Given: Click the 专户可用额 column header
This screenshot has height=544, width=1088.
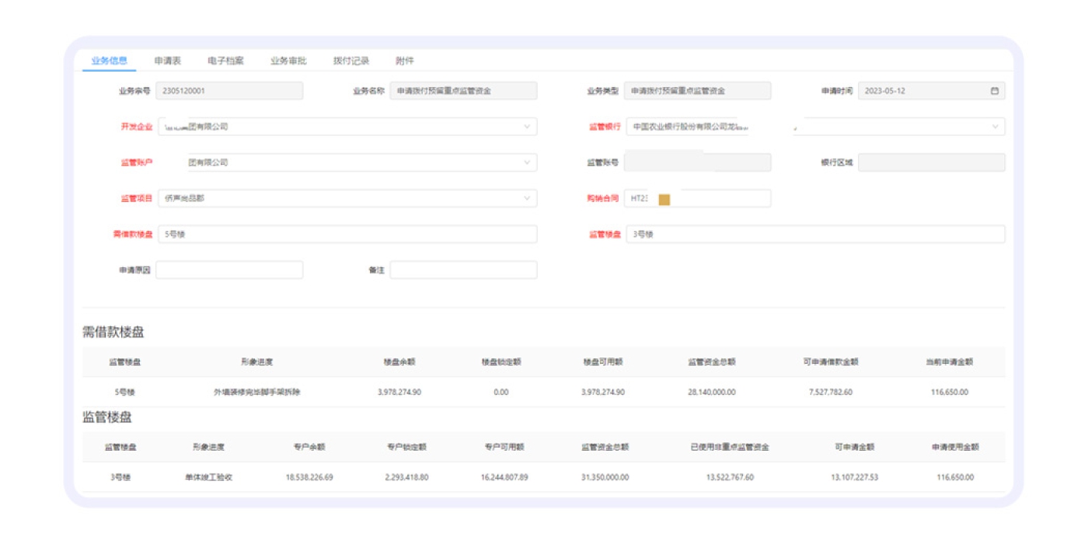Looking at the screenshot, I should pyautogui.click(x=504, y=447).
